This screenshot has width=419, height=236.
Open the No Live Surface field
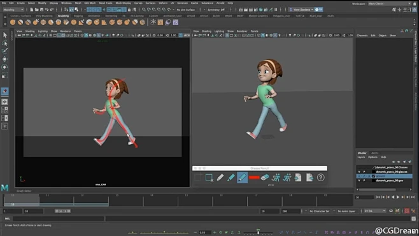(x=186, y=10)
